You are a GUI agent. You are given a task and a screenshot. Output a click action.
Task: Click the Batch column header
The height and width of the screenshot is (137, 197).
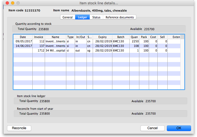[121, 37]
